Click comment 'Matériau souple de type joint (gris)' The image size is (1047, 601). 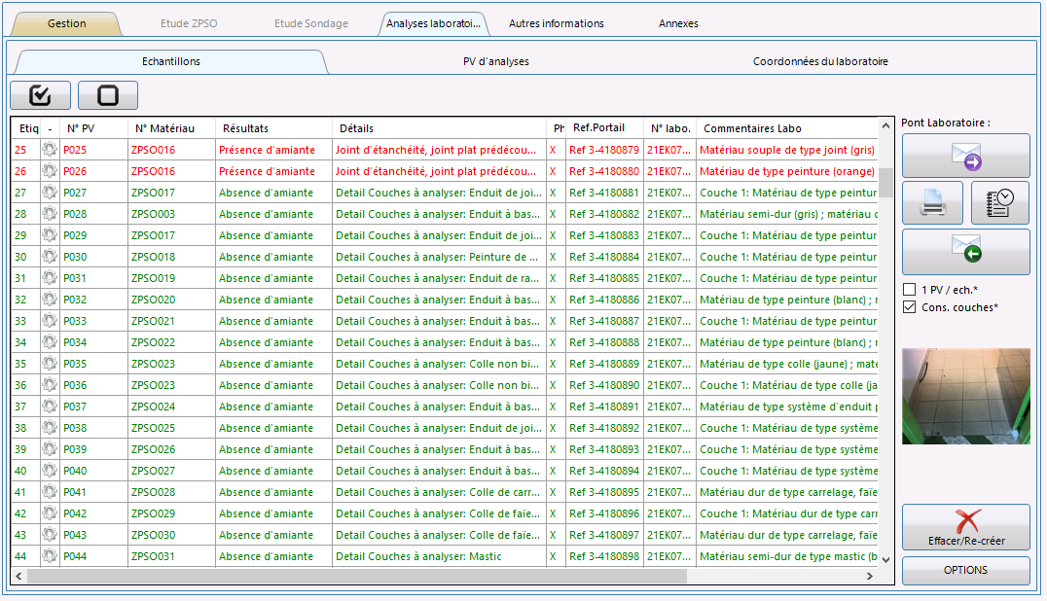[787, 150]
